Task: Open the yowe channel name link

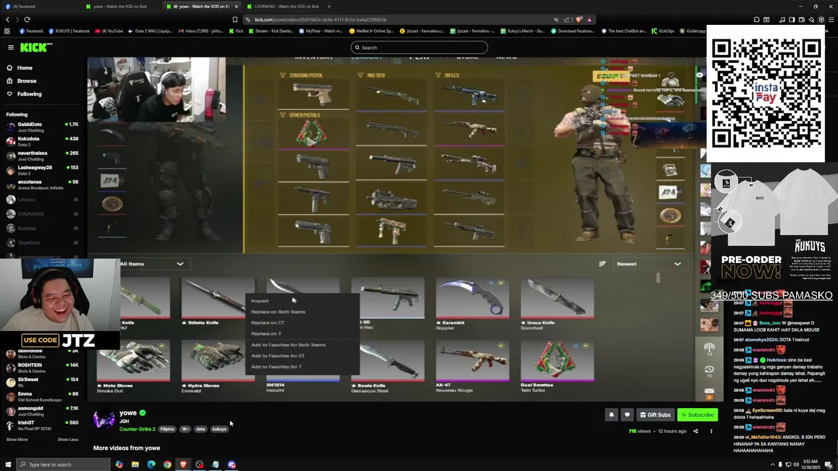Action: [128, 413]
